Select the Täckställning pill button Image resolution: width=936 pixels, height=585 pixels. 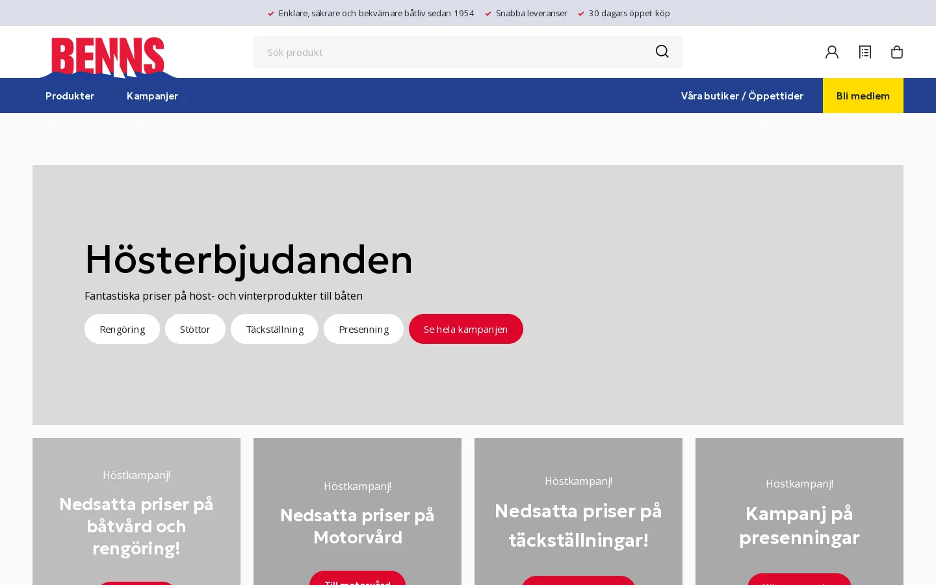pos(274,329)
